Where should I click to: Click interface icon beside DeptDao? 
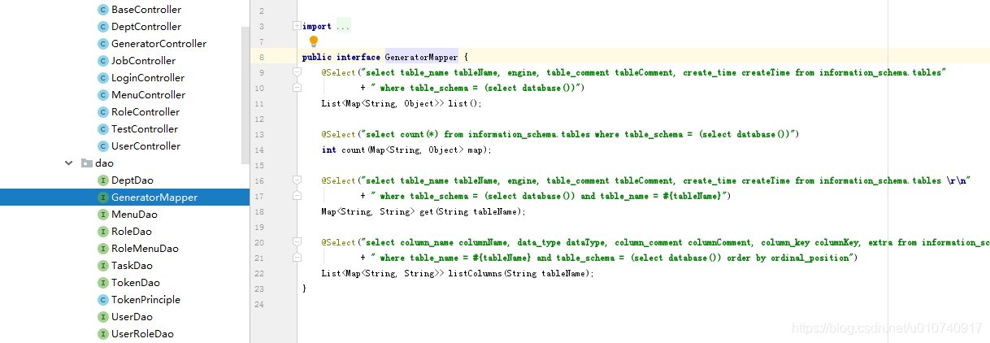pyautogui.click(x=102, y=180)
